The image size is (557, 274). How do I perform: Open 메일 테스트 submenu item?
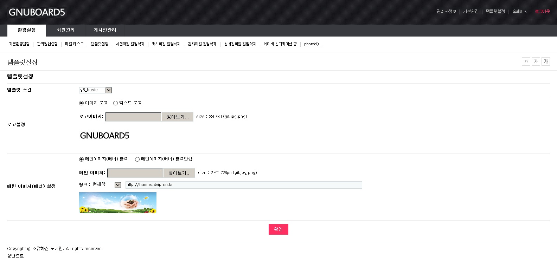(x=74, y=44)
